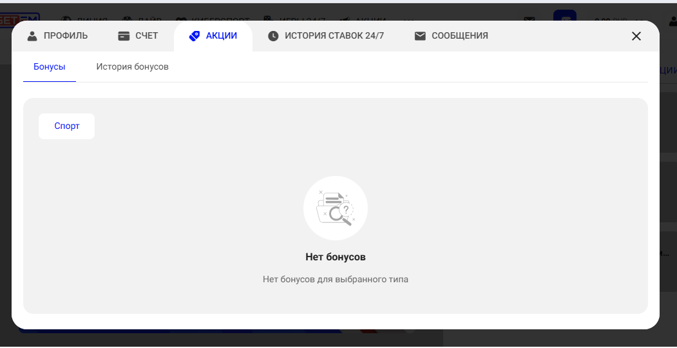This screenshot has height=348, width=677.
Task: Open the История ставок 24/7 tab
Action: click(334, 36)
